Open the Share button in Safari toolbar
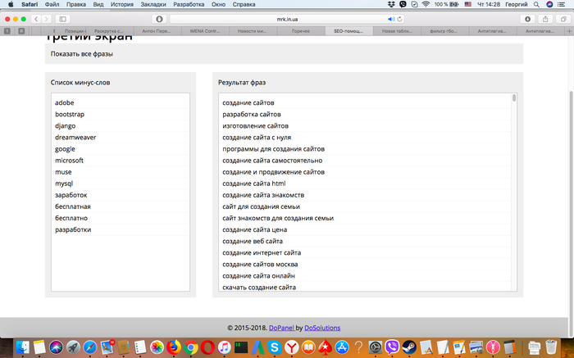This screenshot has width=574, height=358. tap(544, 18)
